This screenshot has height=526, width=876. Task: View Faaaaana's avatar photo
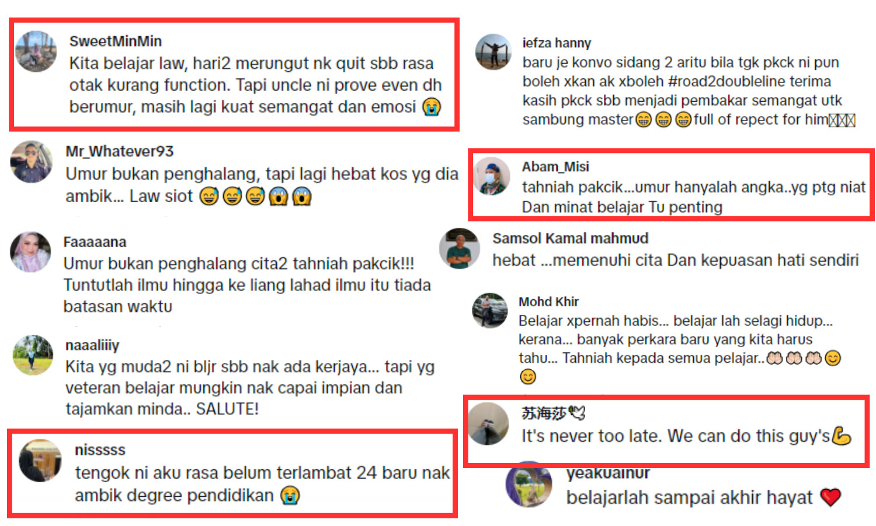[30, 252]
